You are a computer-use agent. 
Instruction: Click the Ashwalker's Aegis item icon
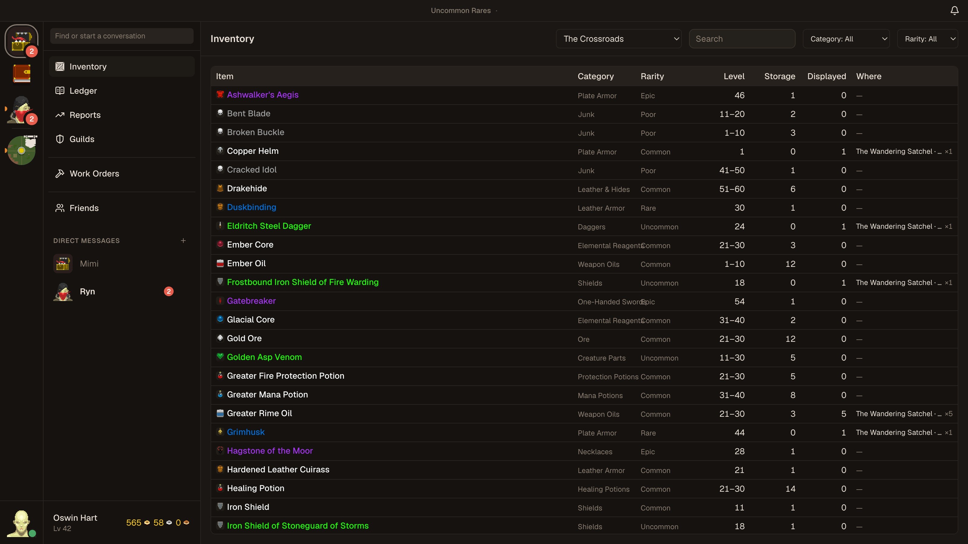220,94
